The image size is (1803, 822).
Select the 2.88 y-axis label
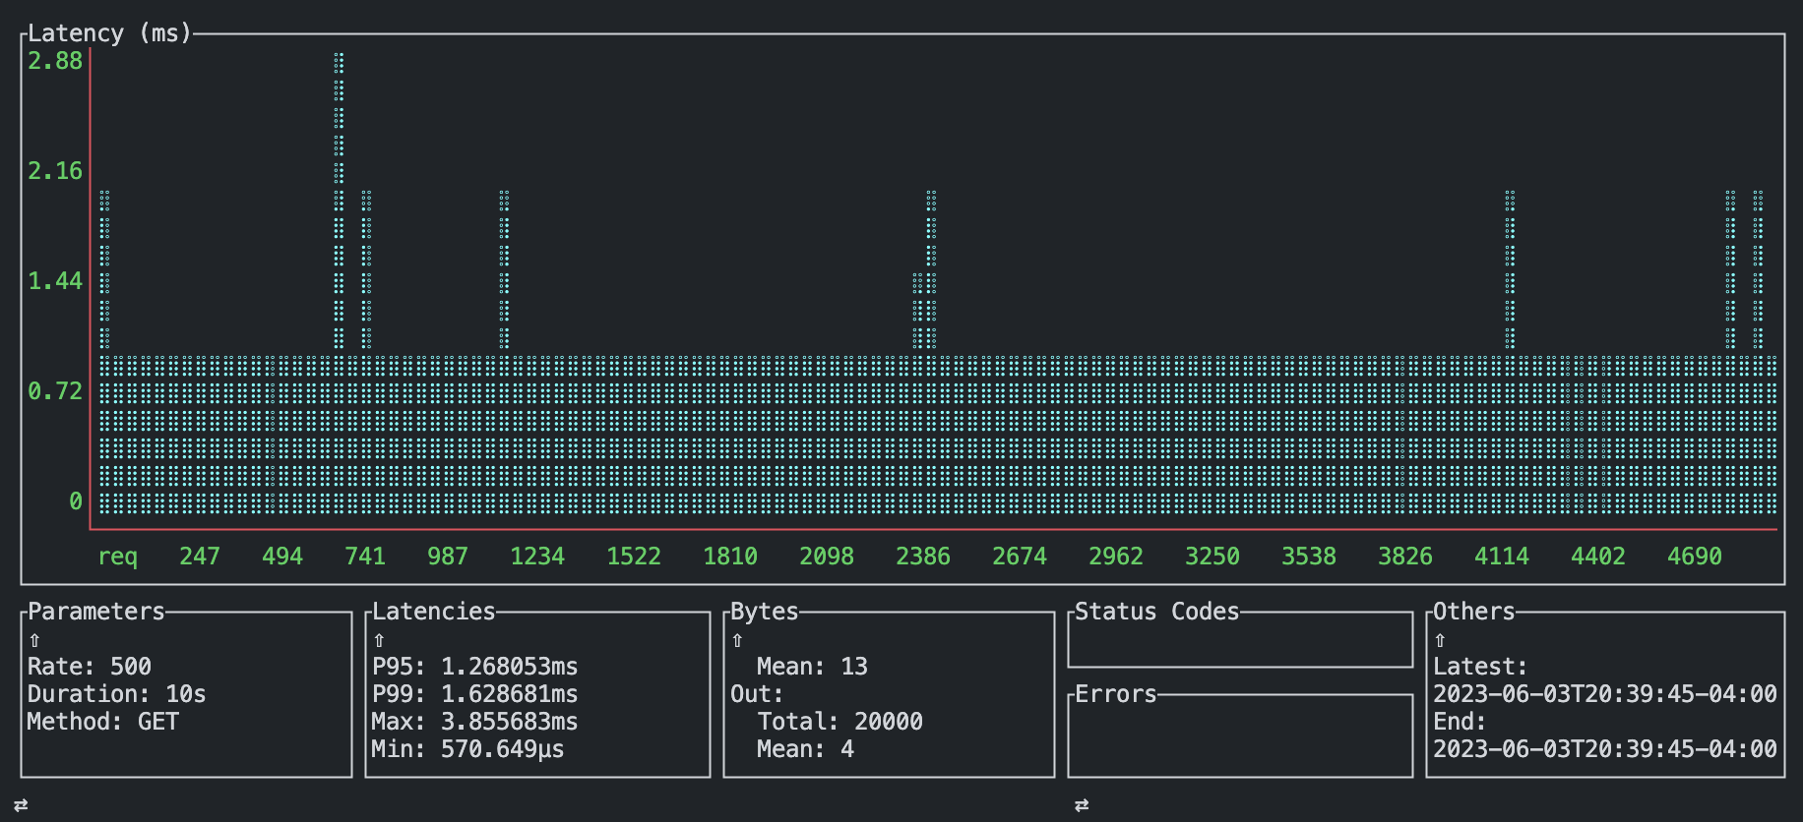(55, 61)
